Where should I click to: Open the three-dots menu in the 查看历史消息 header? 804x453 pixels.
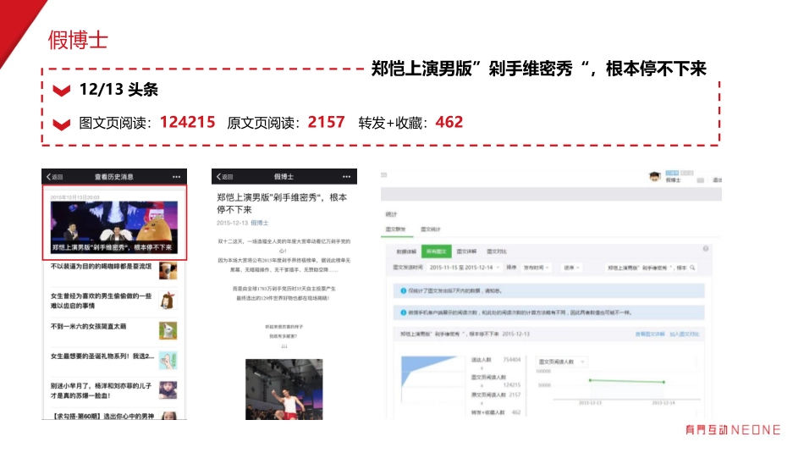tap(176, 176)
